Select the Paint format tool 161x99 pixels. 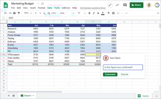click(x=19, y=13)
